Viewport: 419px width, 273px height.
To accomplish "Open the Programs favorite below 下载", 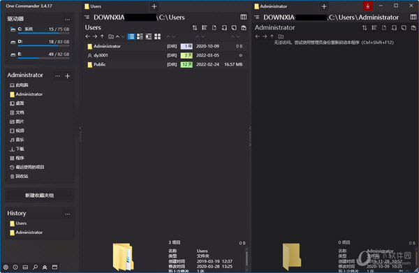I will [17, 158].
